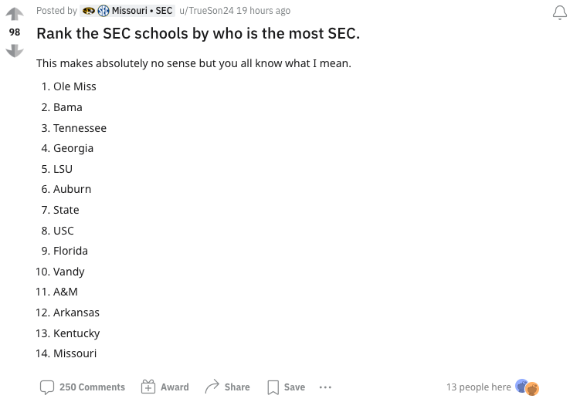The width and height of the screenshot is (570, 402).
Task: Click the Missouri • SEC flair text
Action: tap(142, 11)
